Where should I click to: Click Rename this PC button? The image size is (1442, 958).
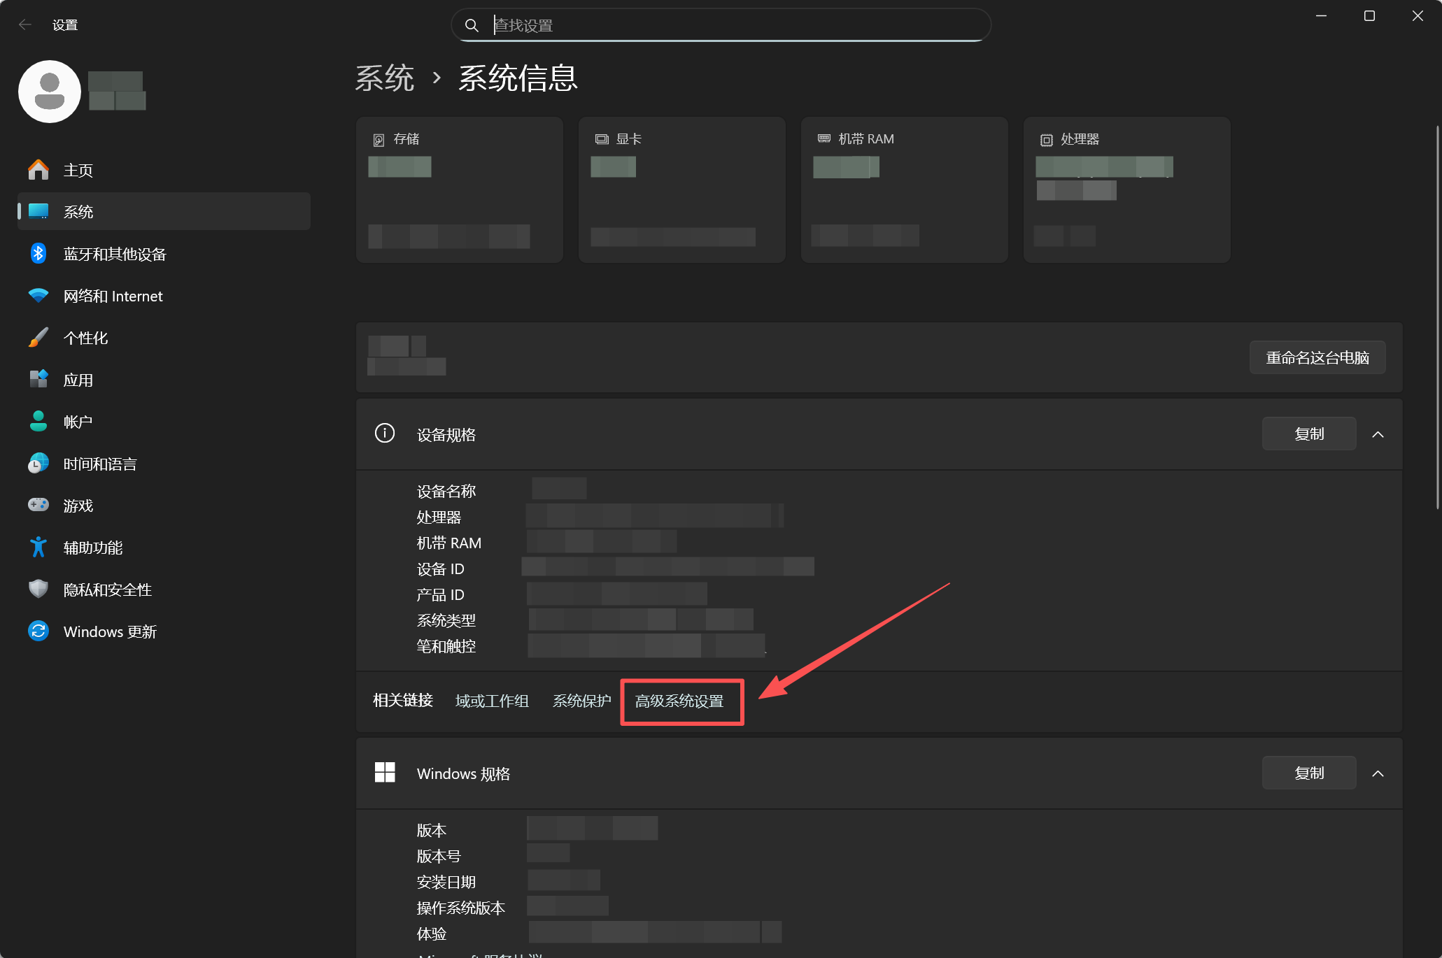(1317, 358)
